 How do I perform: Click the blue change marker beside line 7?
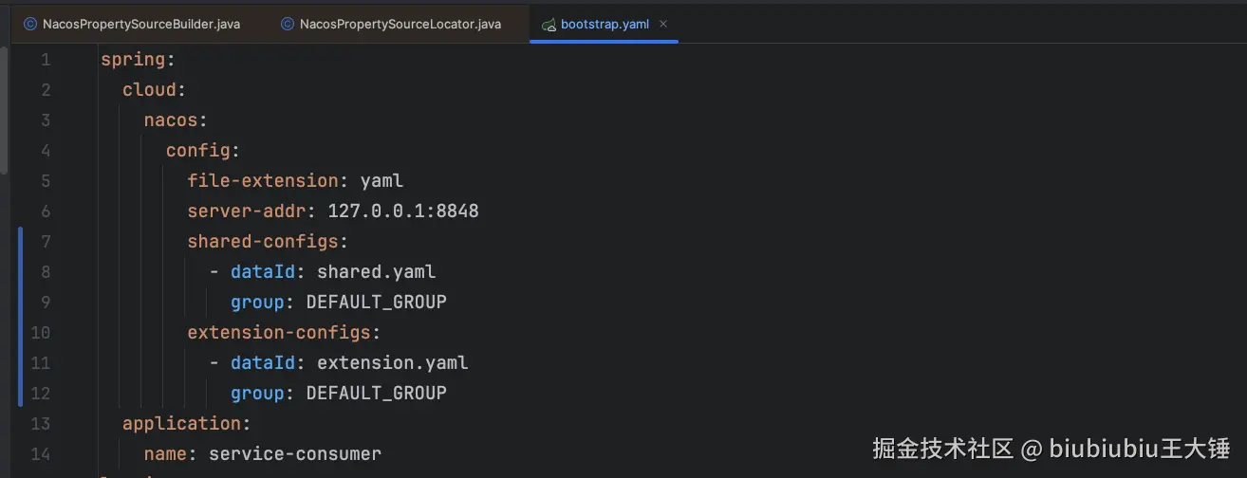click(21, 242)
